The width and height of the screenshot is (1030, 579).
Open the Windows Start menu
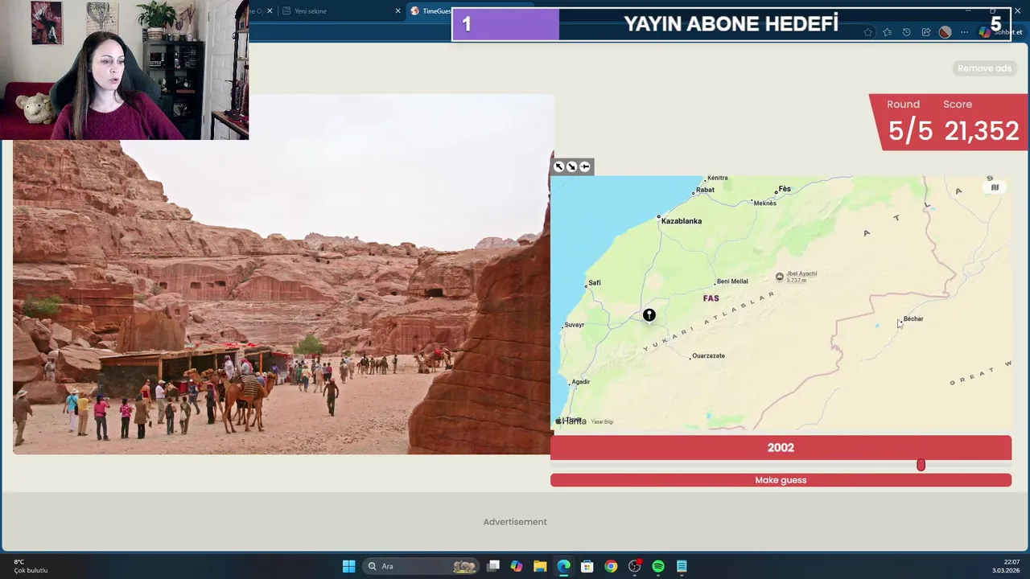[x=348, y=566]
